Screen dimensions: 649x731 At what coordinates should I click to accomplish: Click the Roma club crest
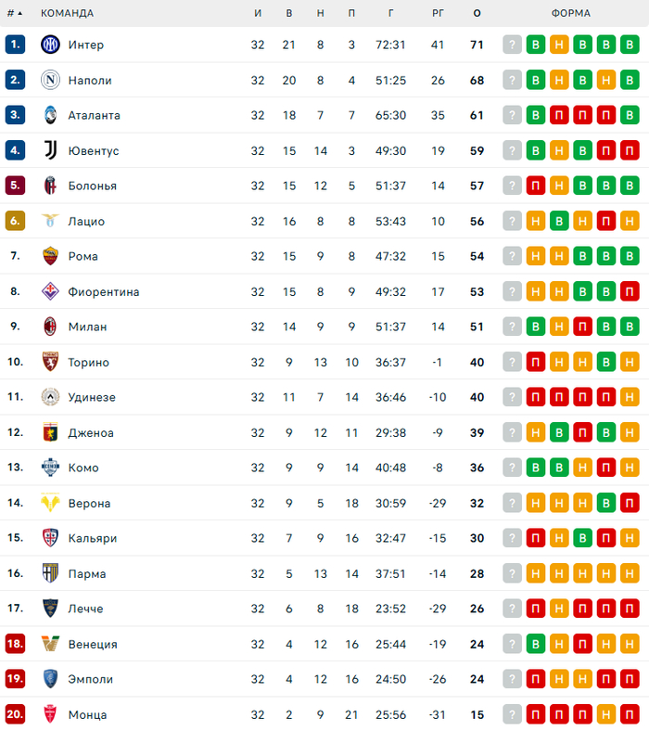[50, 256]
